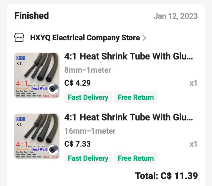Tap the C$ 4.29 price
This screenshot has height=186, width=212.
pyautogui.click(x=77, y=83)
